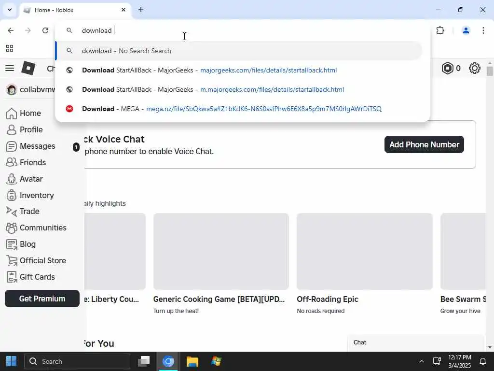Open Official Store in the sidebar
This screenshot has height=371, width=494.
click(36, 260)
